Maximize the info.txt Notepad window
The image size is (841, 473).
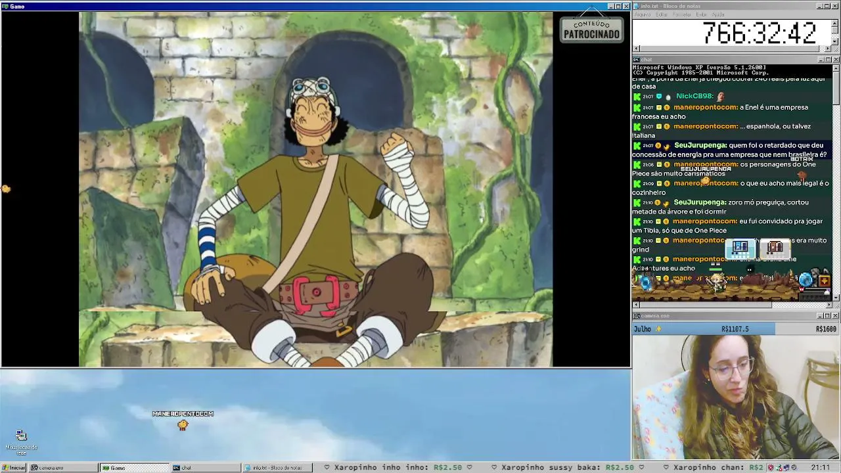(828, 6)
